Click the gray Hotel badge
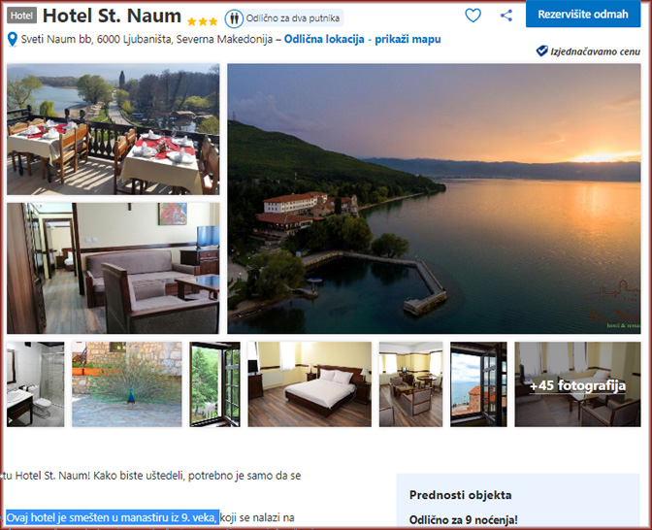This screenshot has height=530, width=652. [21, 16]
